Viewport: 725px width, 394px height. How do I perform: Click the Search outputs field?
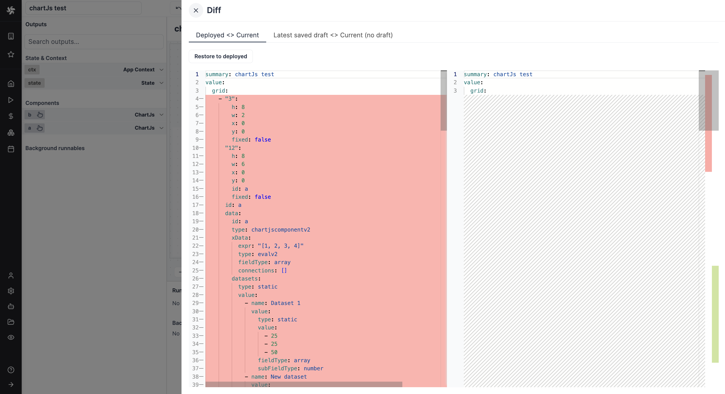pyautogui.click(x=94, y=42)
